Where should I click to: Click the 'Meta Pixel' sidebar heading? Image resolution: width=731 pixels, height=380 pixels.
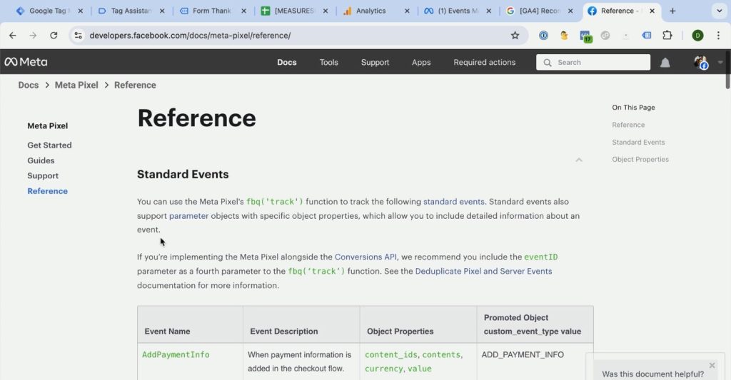tap(48, 125)
